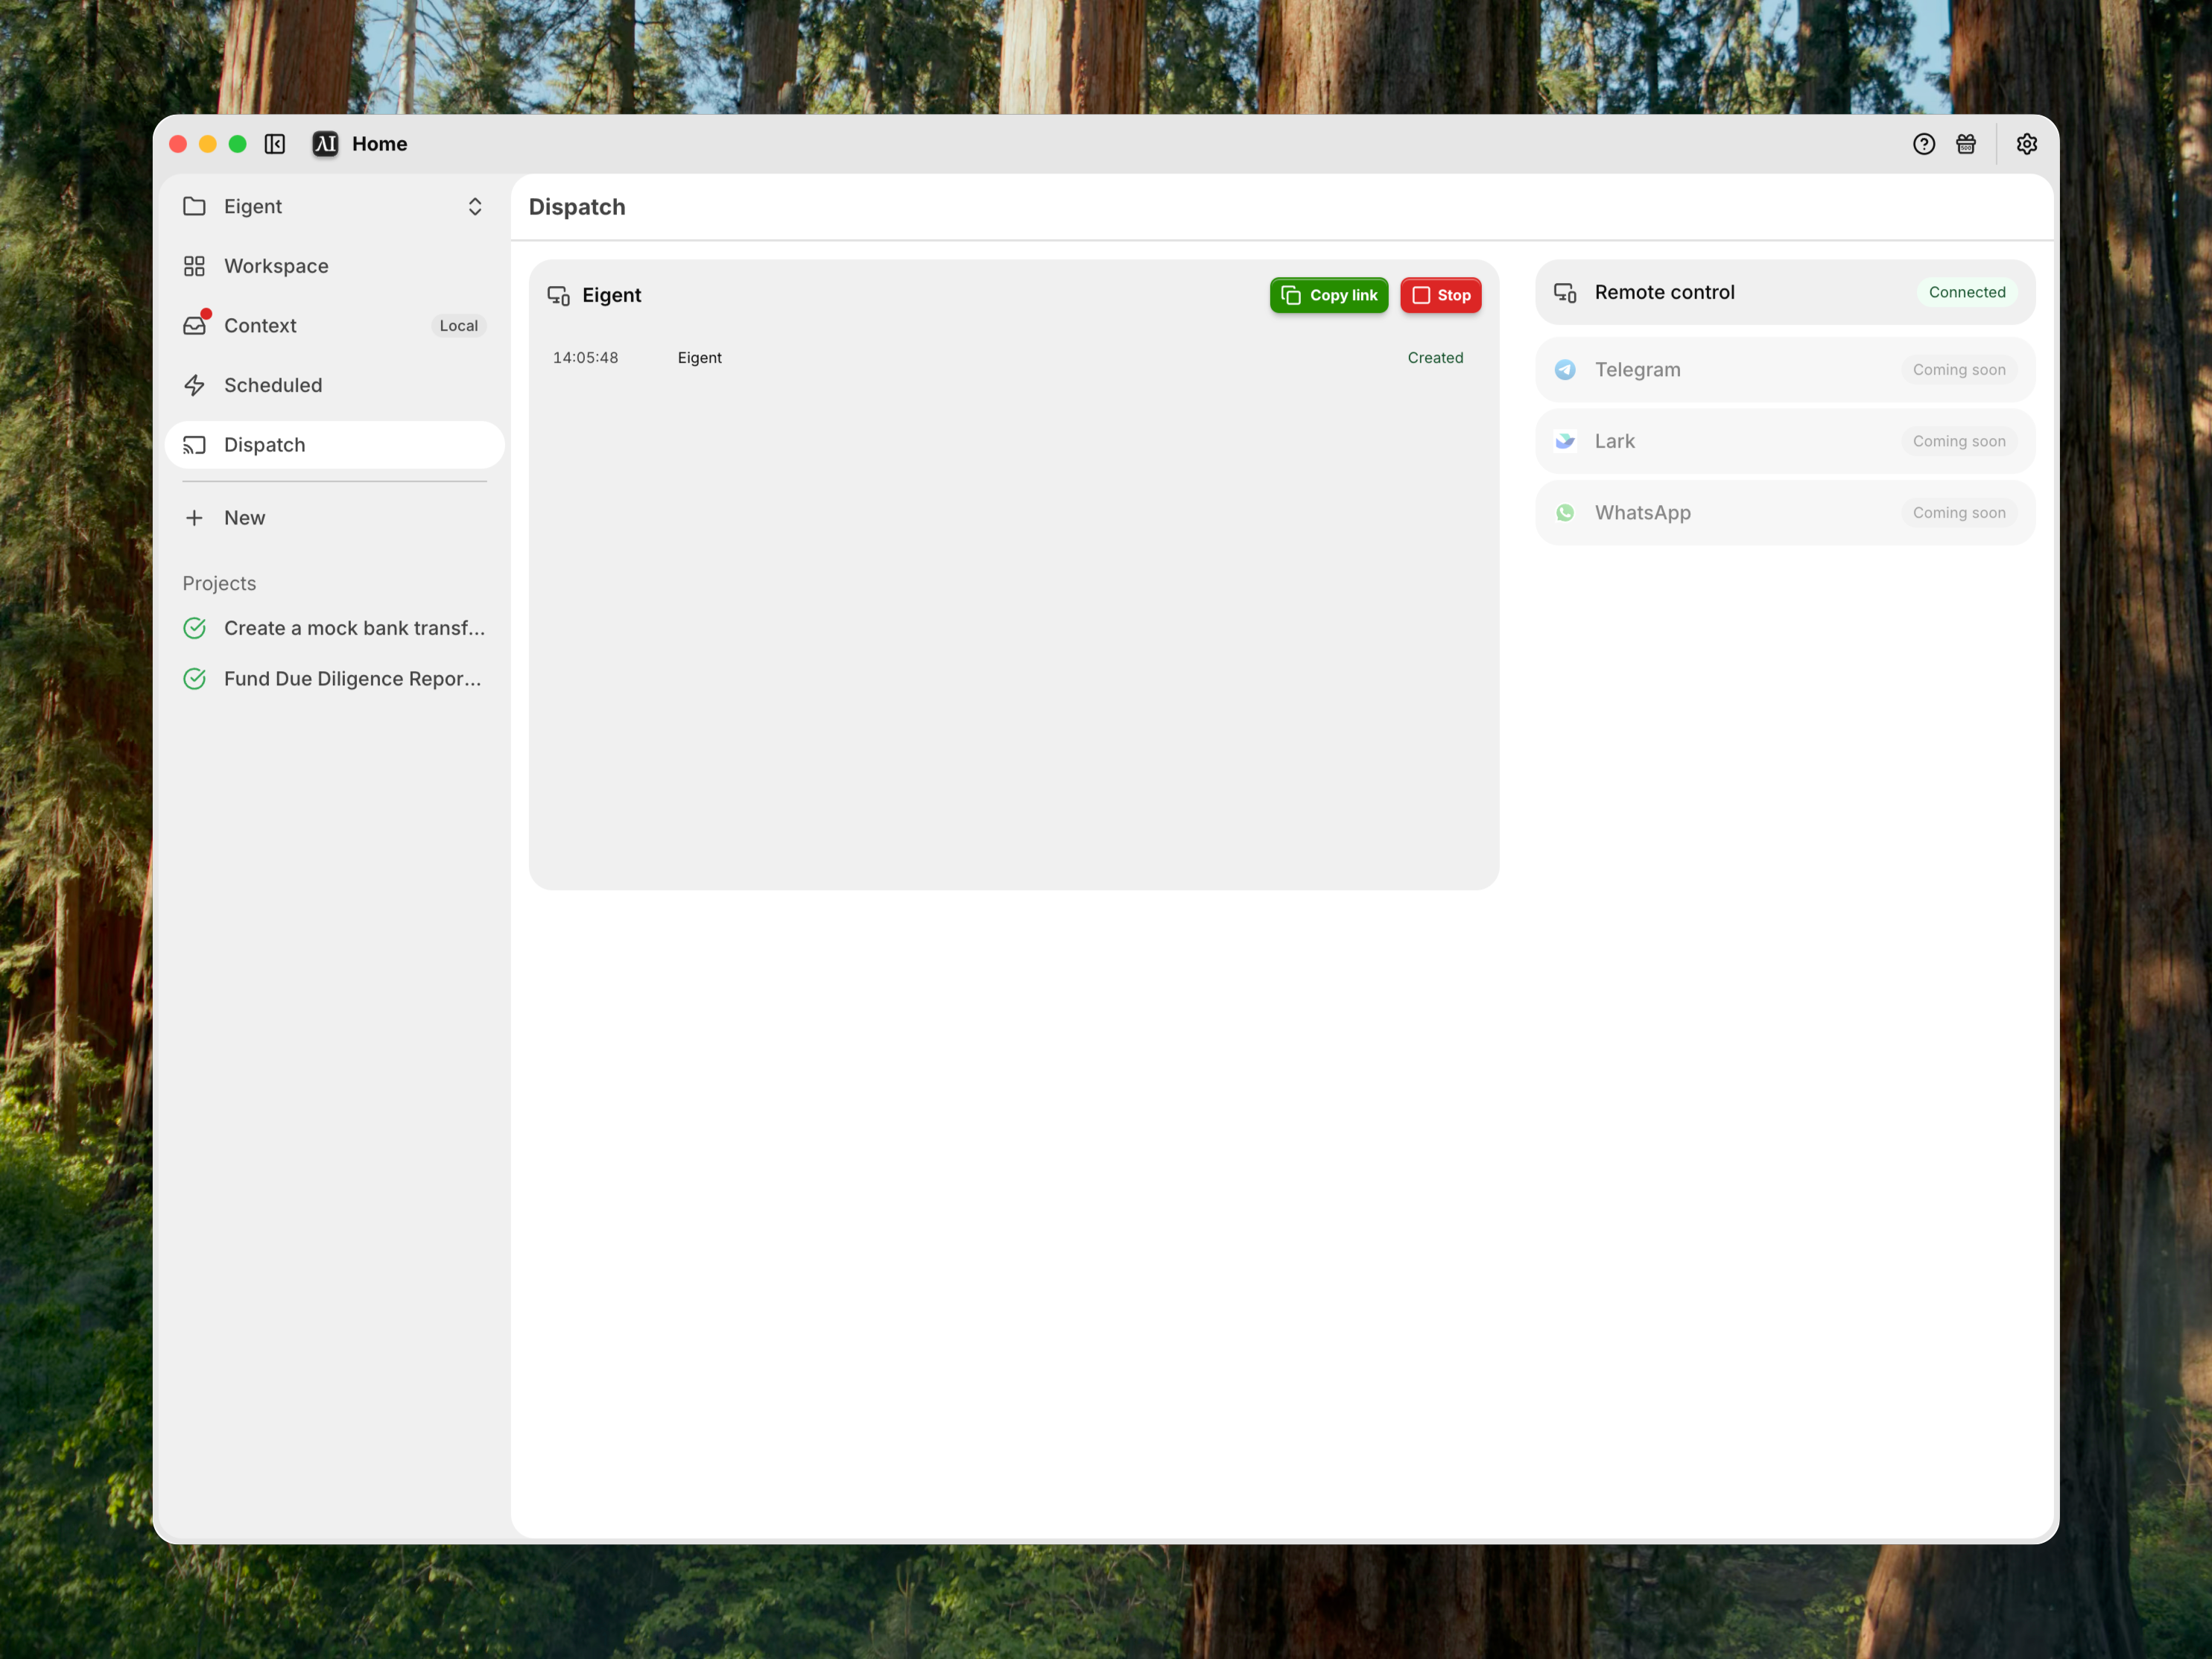
Task: Click Coming soon badge on WhatsApp
Action: tap(1959, 513)
